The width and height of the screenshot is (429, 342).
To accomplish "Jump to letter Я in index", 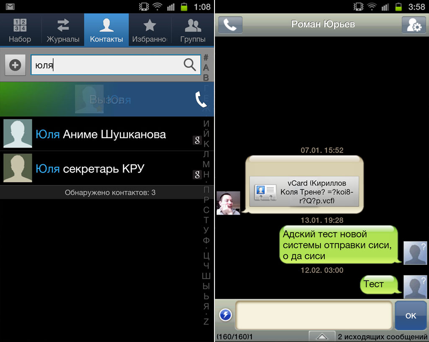I will click(x=206, y=306).
